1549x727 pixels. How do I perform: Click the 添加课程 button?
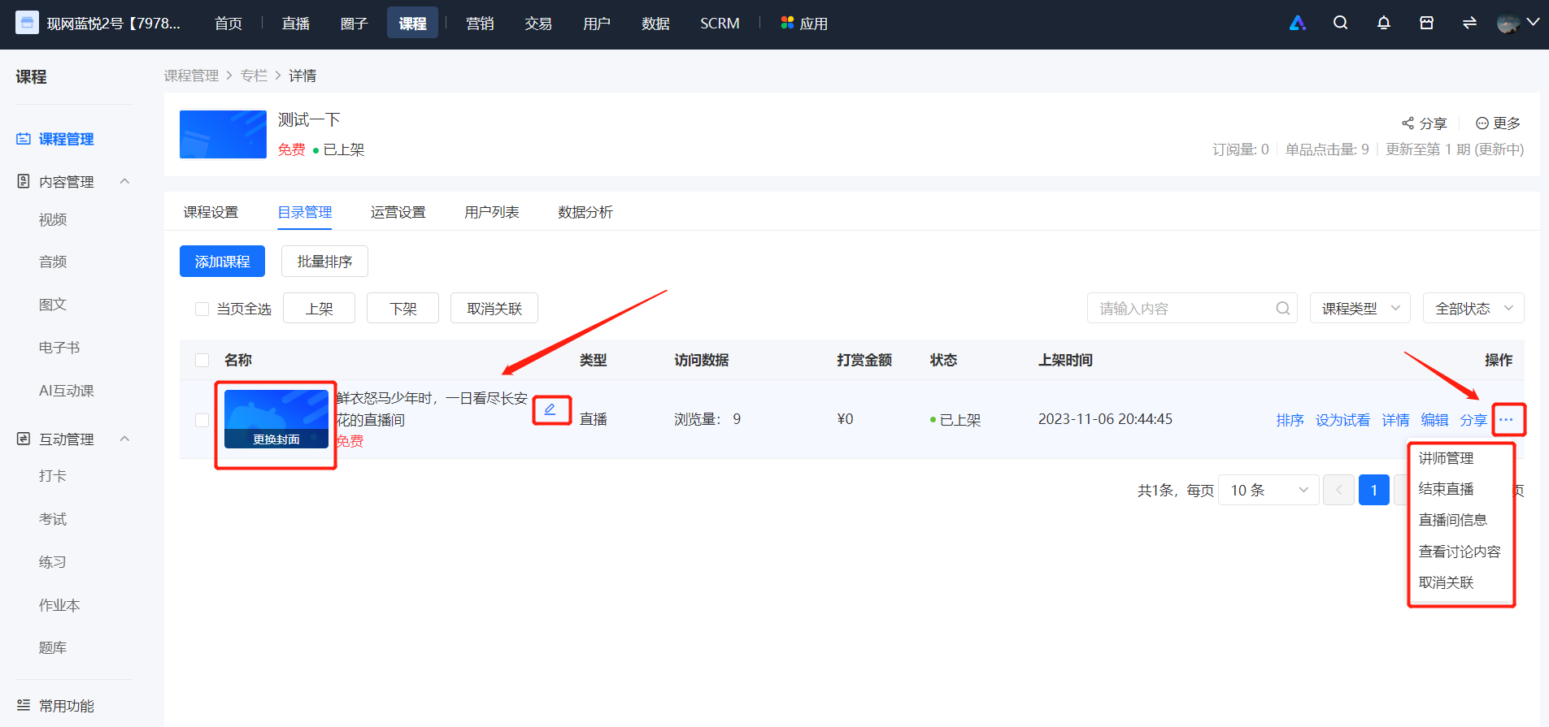coord(222,262)
